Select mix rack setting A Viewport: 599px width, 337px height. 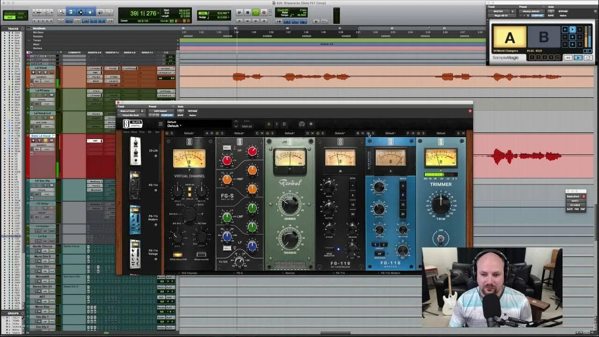[x=269, y=124]
